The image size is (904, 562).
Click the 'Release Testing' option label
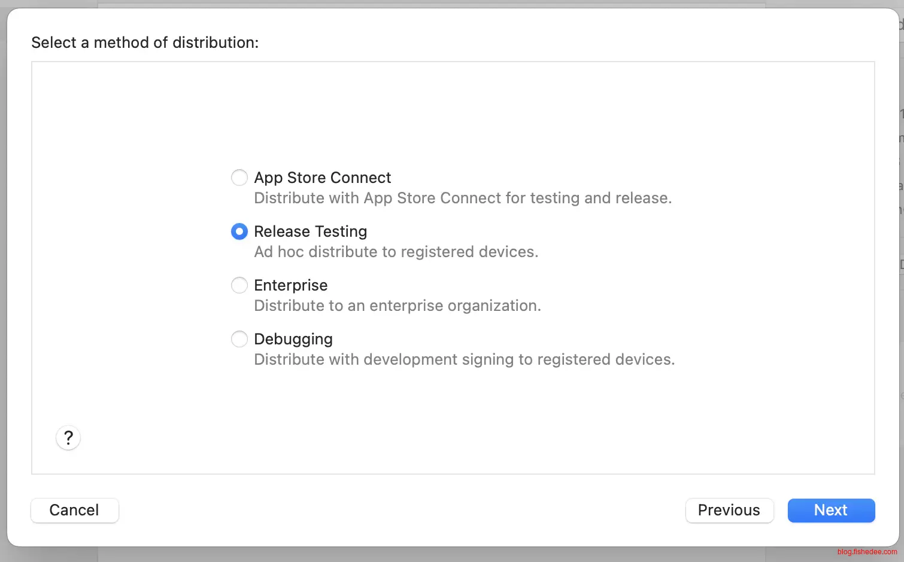tap(310, 231)
